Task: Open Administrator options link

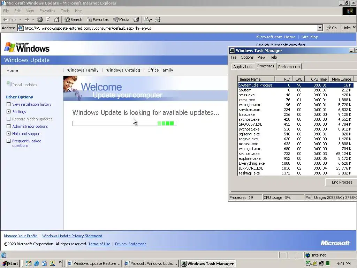Action: [30, 126]
